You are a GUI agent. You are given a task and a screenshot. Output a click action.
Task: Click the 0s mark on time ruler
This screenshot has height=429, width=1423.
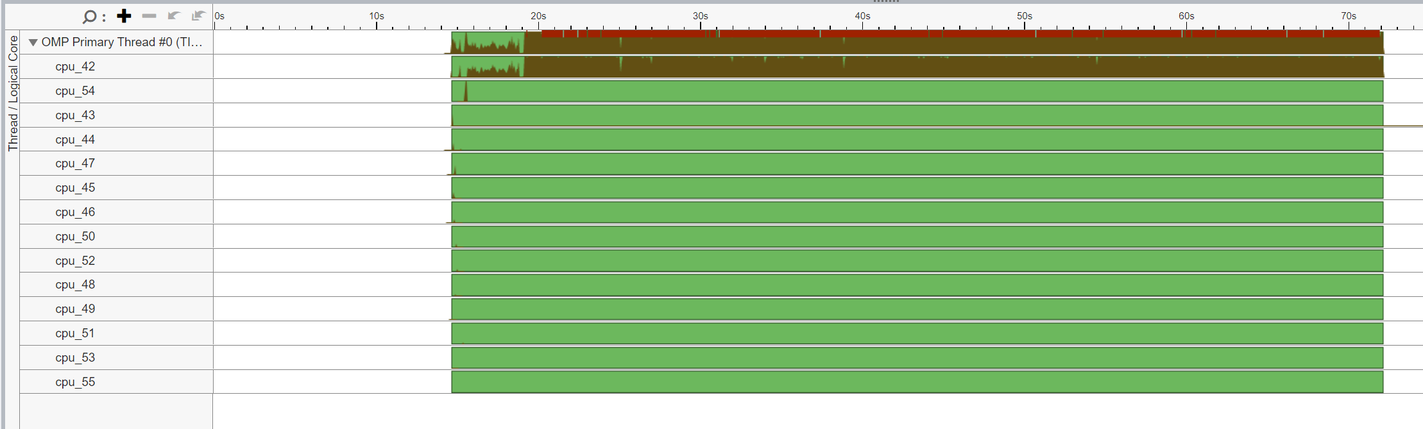[x=220, y=16]
